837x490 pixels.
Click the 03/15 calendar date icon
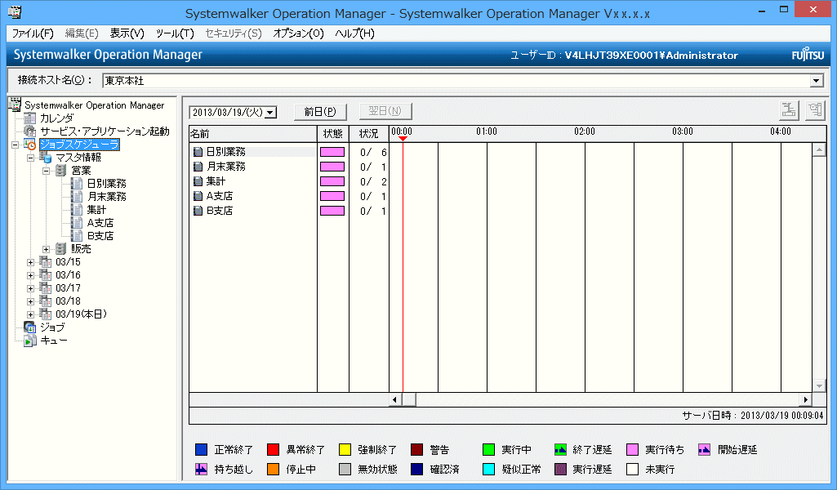click(46, 262)
